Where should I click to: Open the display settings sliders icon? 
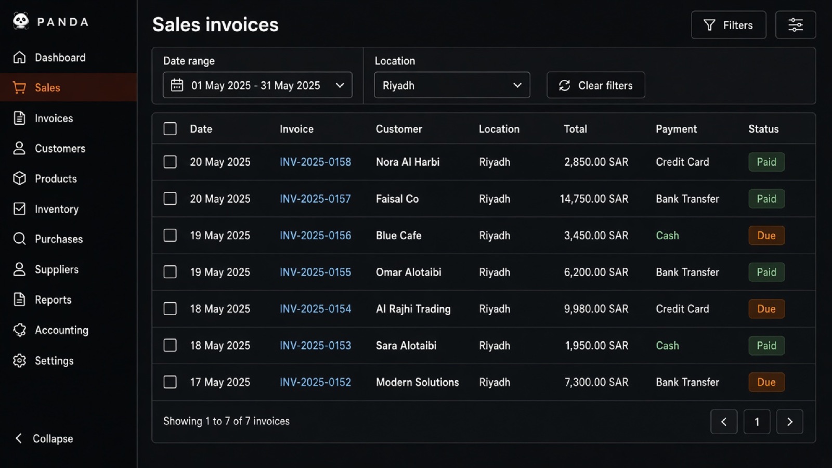796,25
